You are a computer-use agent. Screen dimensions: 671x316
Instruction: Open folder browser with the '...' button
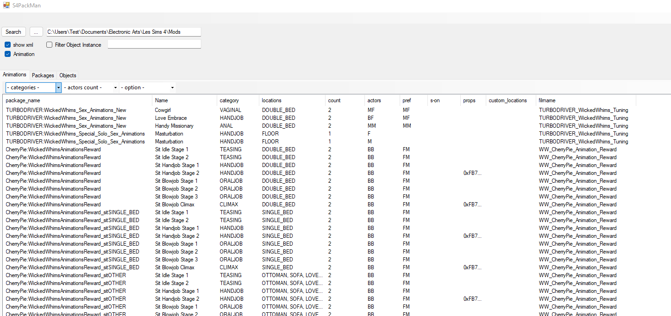(36, 32)
